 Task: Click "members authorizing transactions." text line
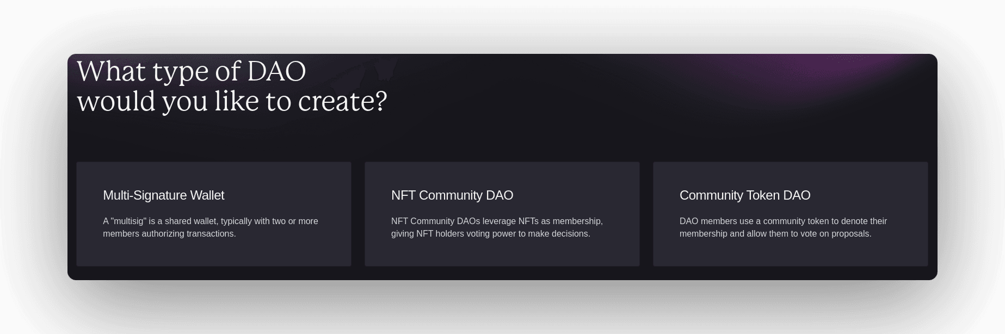pos(169,234)
